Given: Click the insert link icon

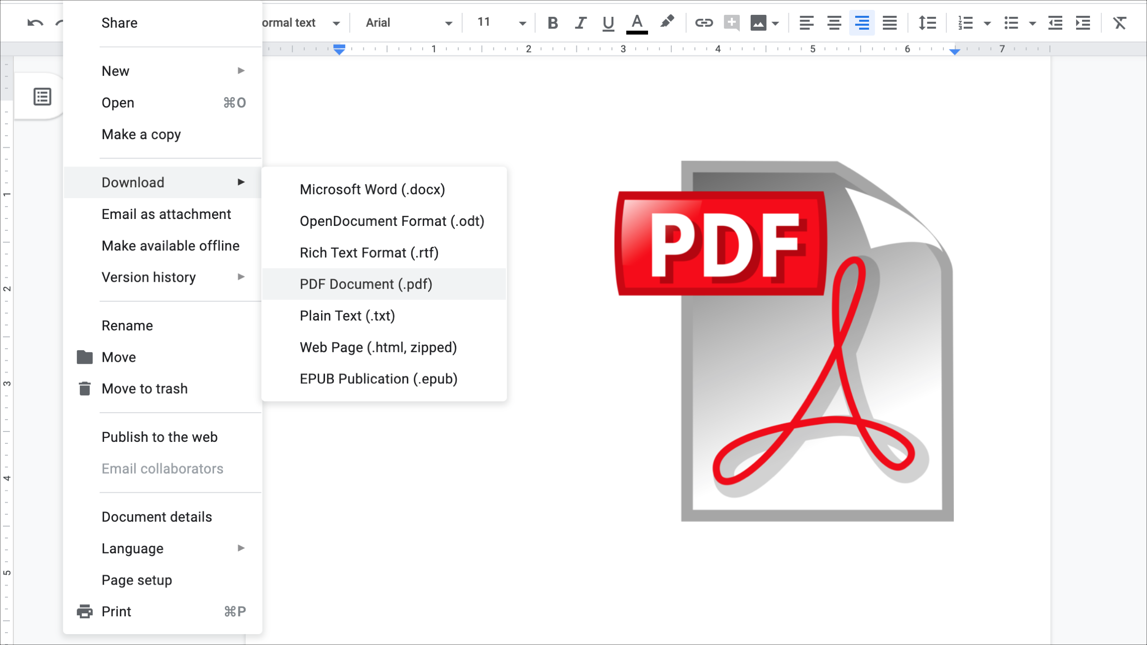Looking at the screenshot, I should point(704,22).
